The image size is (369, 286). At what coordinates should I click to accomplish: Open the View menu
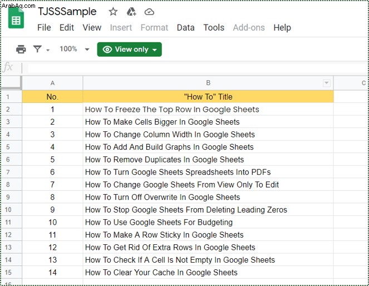point(92,27)
